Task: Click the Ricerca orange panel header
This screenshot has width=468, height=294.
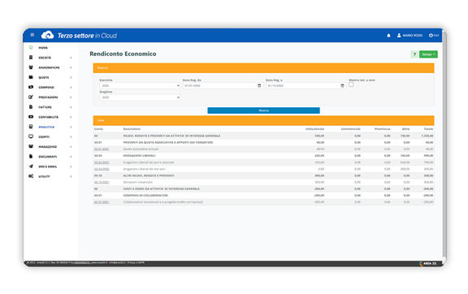Action: (263, 68)
